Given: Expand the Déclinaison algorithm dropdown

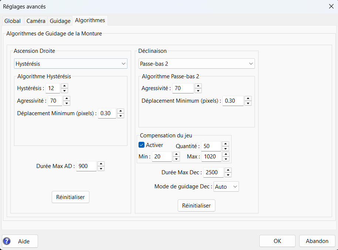Looking at the screenshot, I should pyautogui.click(x=197, y=64).
